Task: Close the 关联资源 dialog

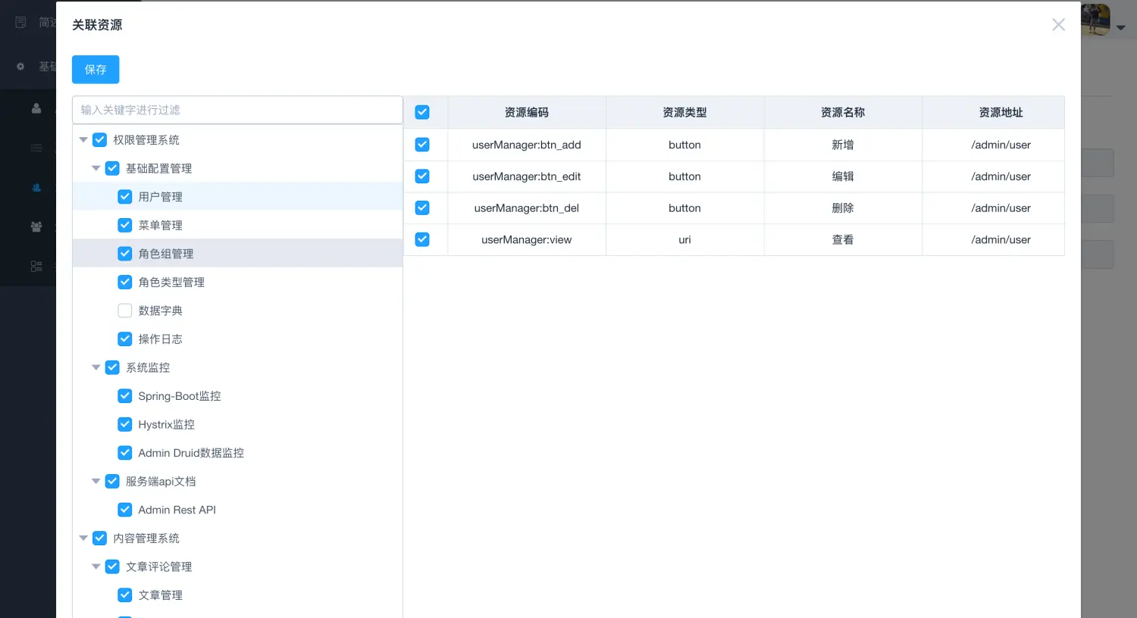Action: [x=1058, y=25]
